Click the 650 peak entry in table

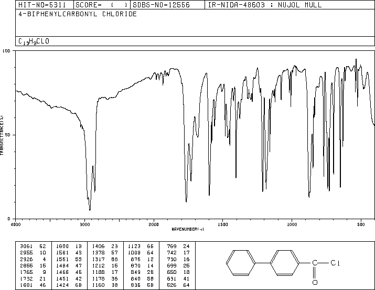[178, 272]
